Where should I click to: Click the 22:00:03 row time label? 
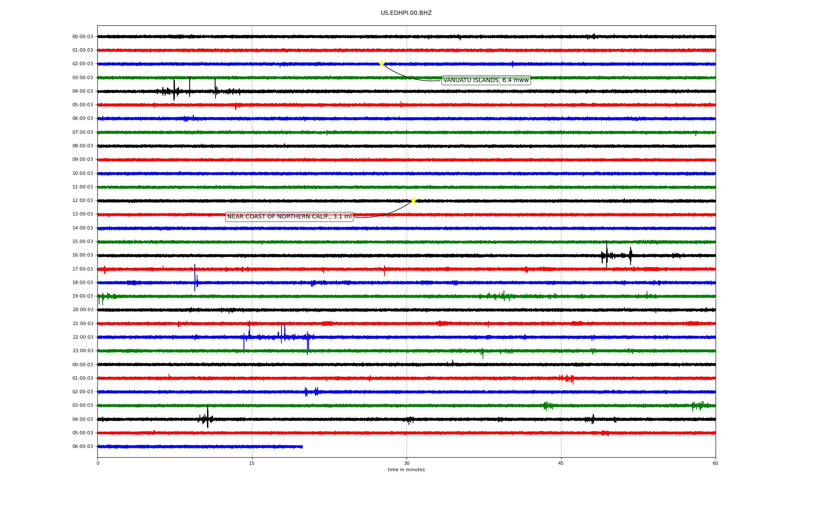point(83,337)
